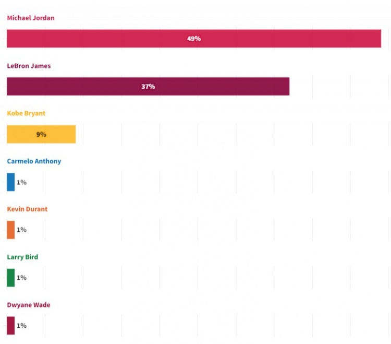This screenshot has height=344, width=391.
Task: Click the 49% value label
Action: 194,39
